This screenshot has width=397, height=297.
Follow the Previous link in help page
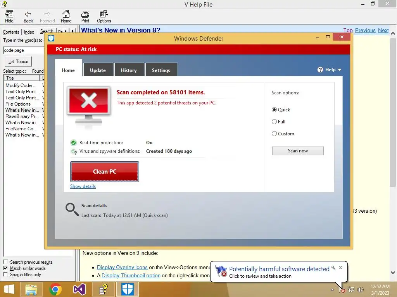[365, 30]
